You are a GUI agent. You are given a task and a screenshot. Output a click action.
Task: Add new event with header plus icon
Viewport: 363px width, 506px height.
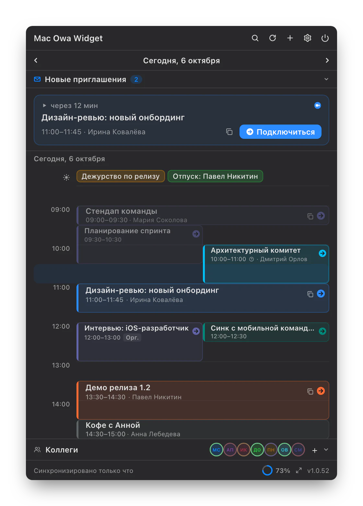tap(290, 38)
